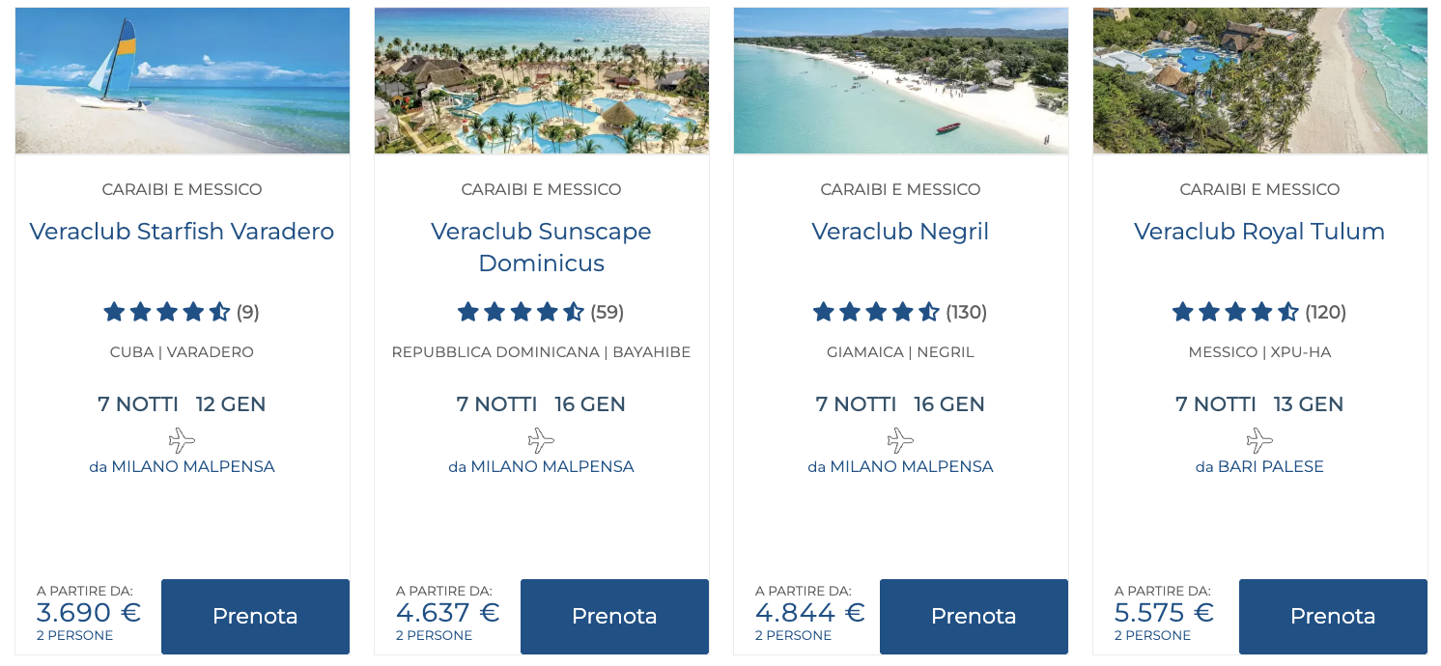Screen dimensions: 1441x666
Task: Click the star rating for Veraclub Negril
Action: [x=876, y=312]
